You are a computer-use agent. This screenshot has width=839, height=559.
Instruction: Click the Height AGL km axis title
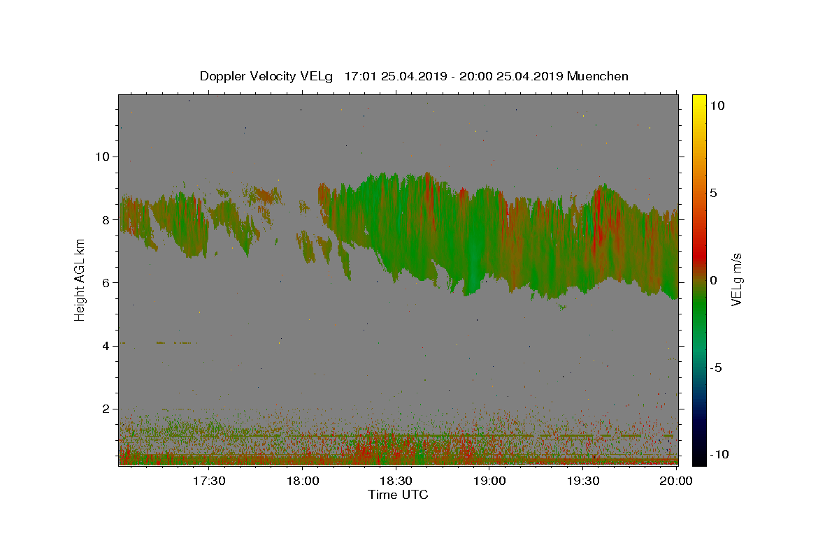[80, 279]
